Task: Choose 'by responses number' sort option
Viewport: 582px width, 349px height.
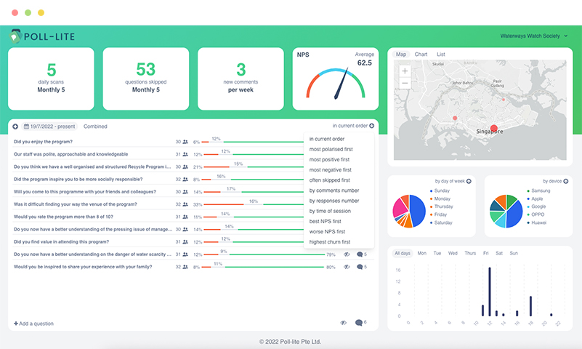Action: click(x=334, y=201)
